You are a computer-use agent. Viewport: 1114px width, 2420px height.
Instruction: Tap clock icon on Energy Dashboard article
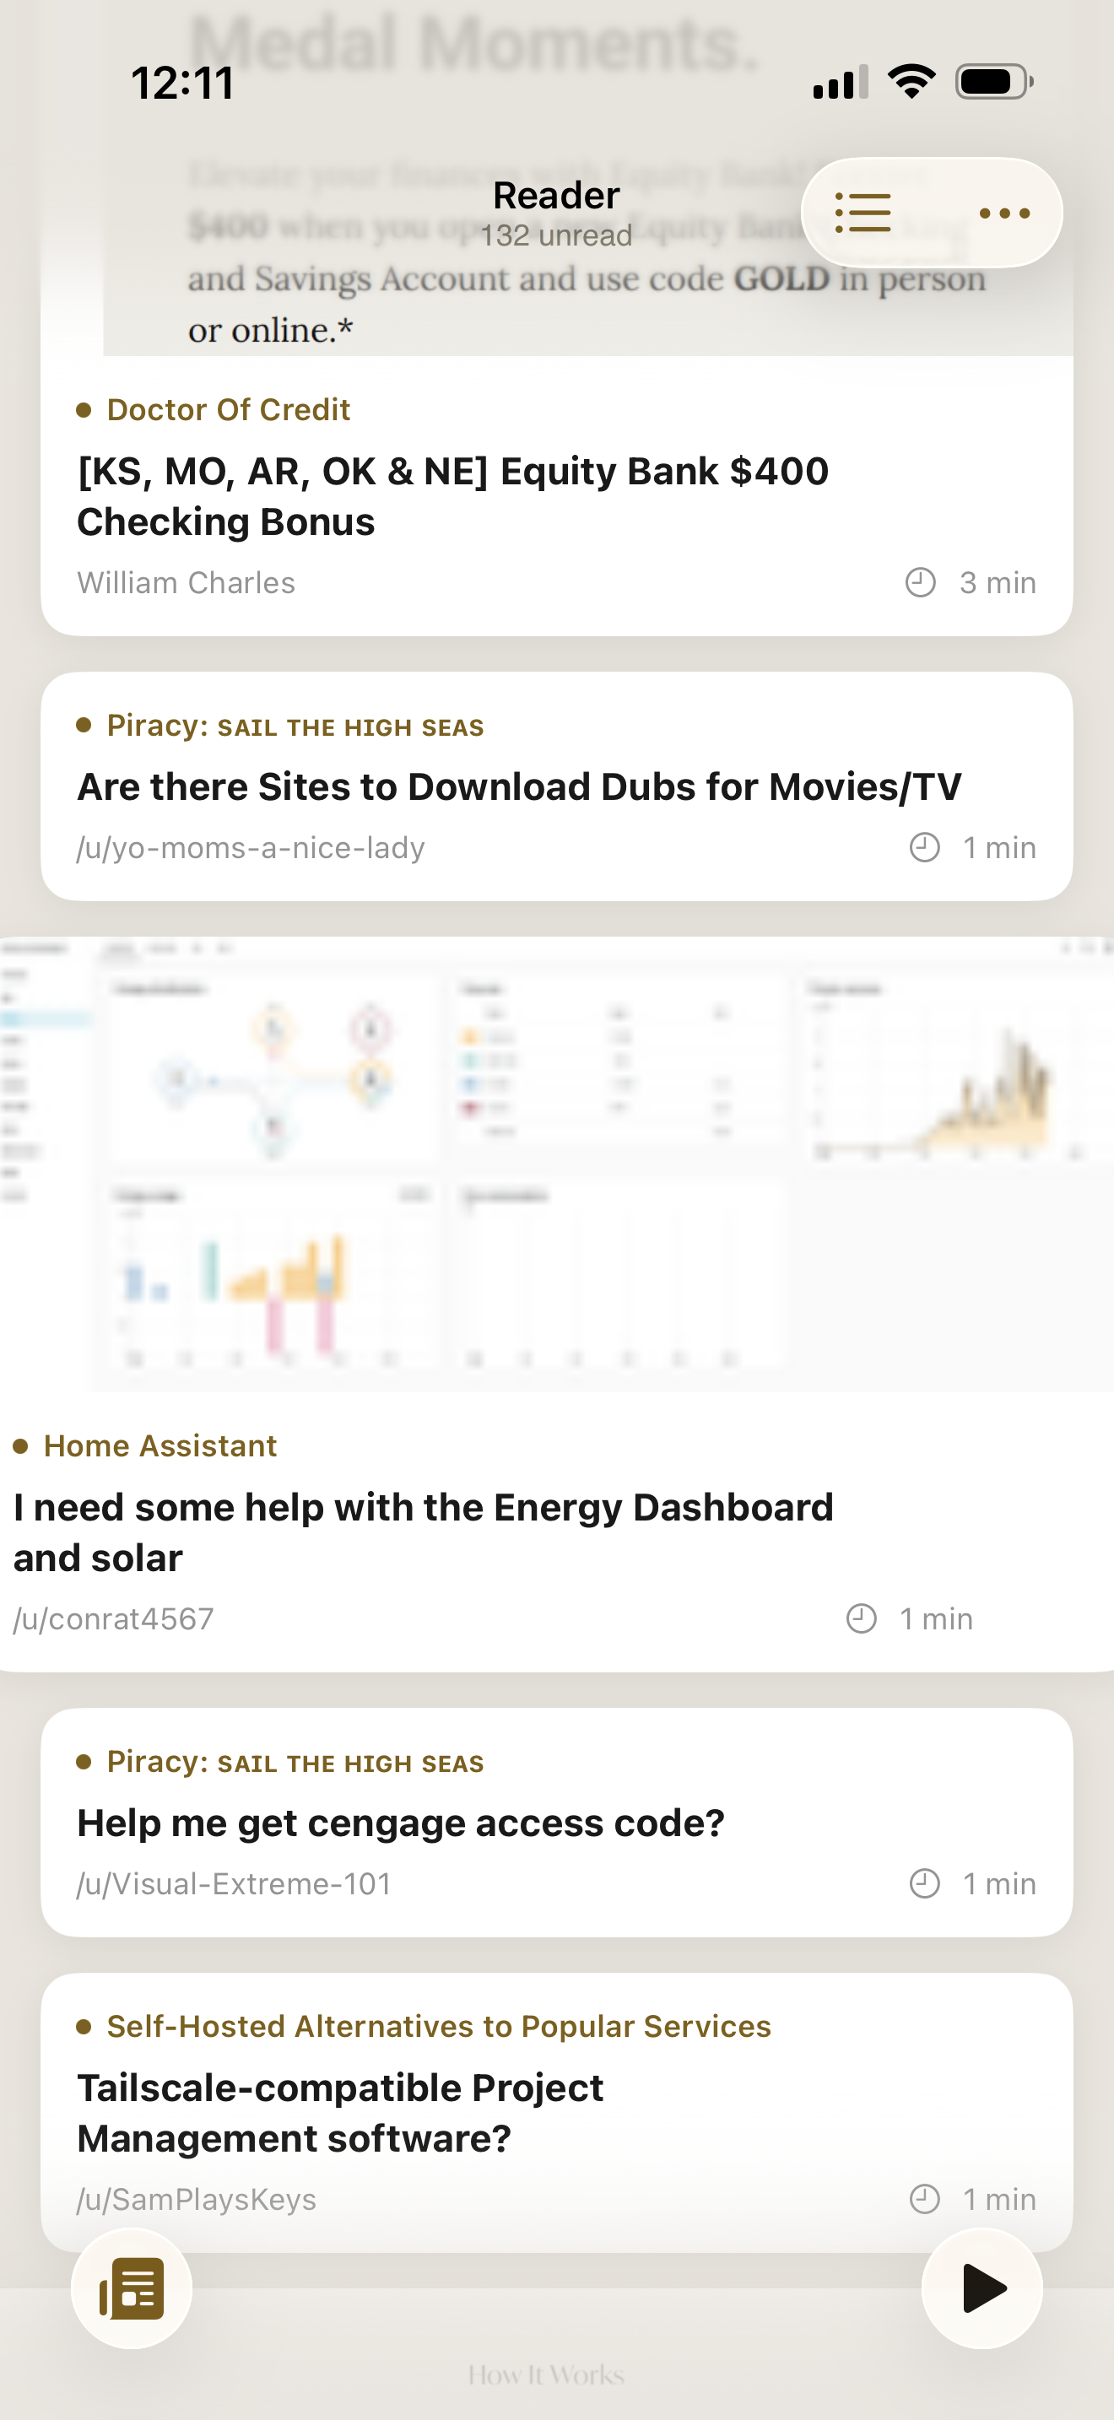(862, 1618)
